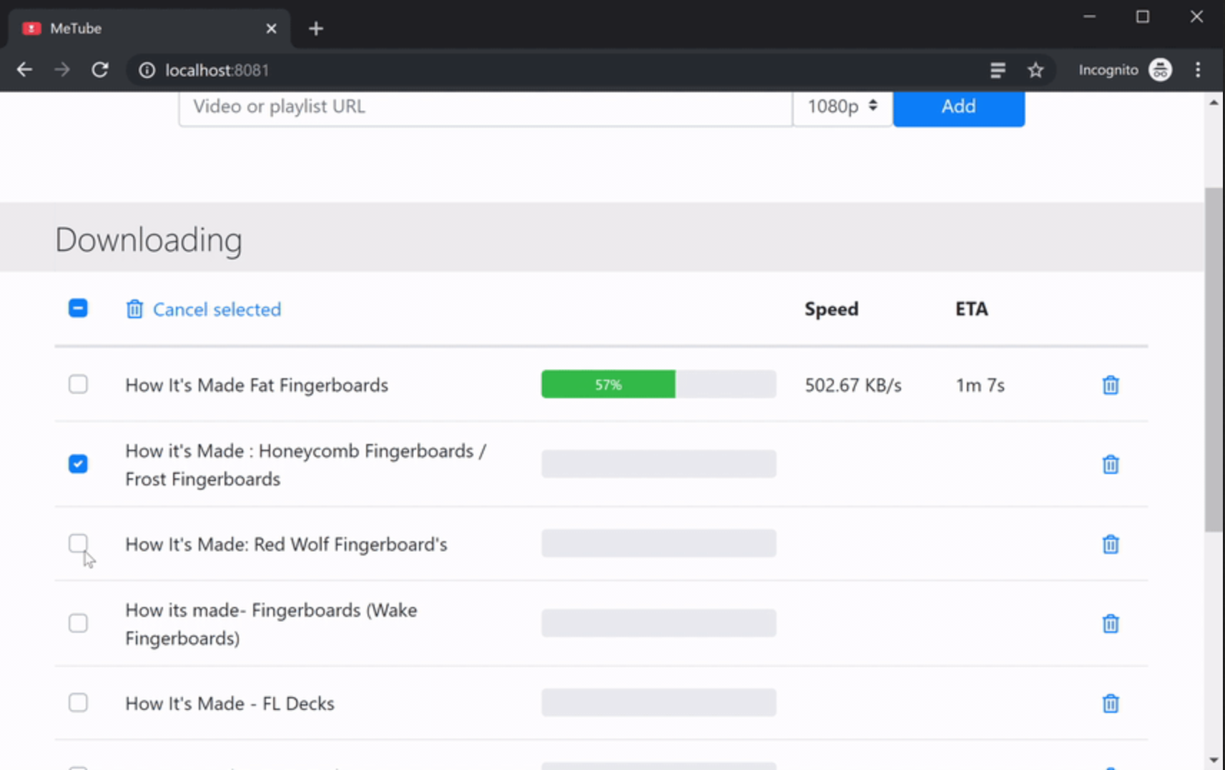Image resolution: width=1225 pixels, height=770 pixels.
Task: Click the video or playlist URL field
Action: coord(486,107)
